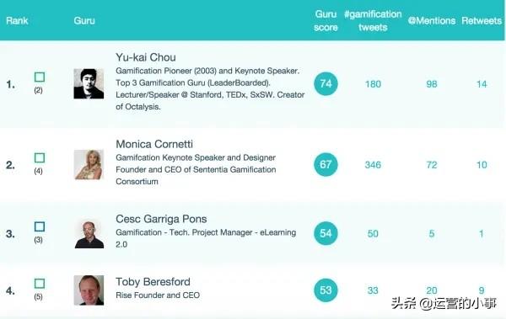Open Yu-kai Chou's profile photo
This screenshot has width=506, height=319.
coord(89,84)
